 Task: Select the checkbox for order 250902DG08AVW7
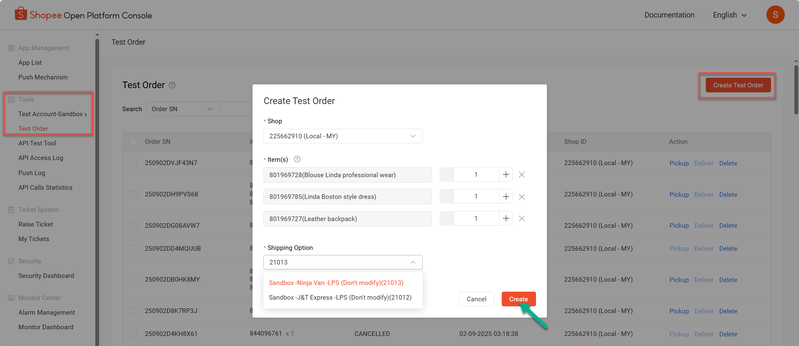134,226
